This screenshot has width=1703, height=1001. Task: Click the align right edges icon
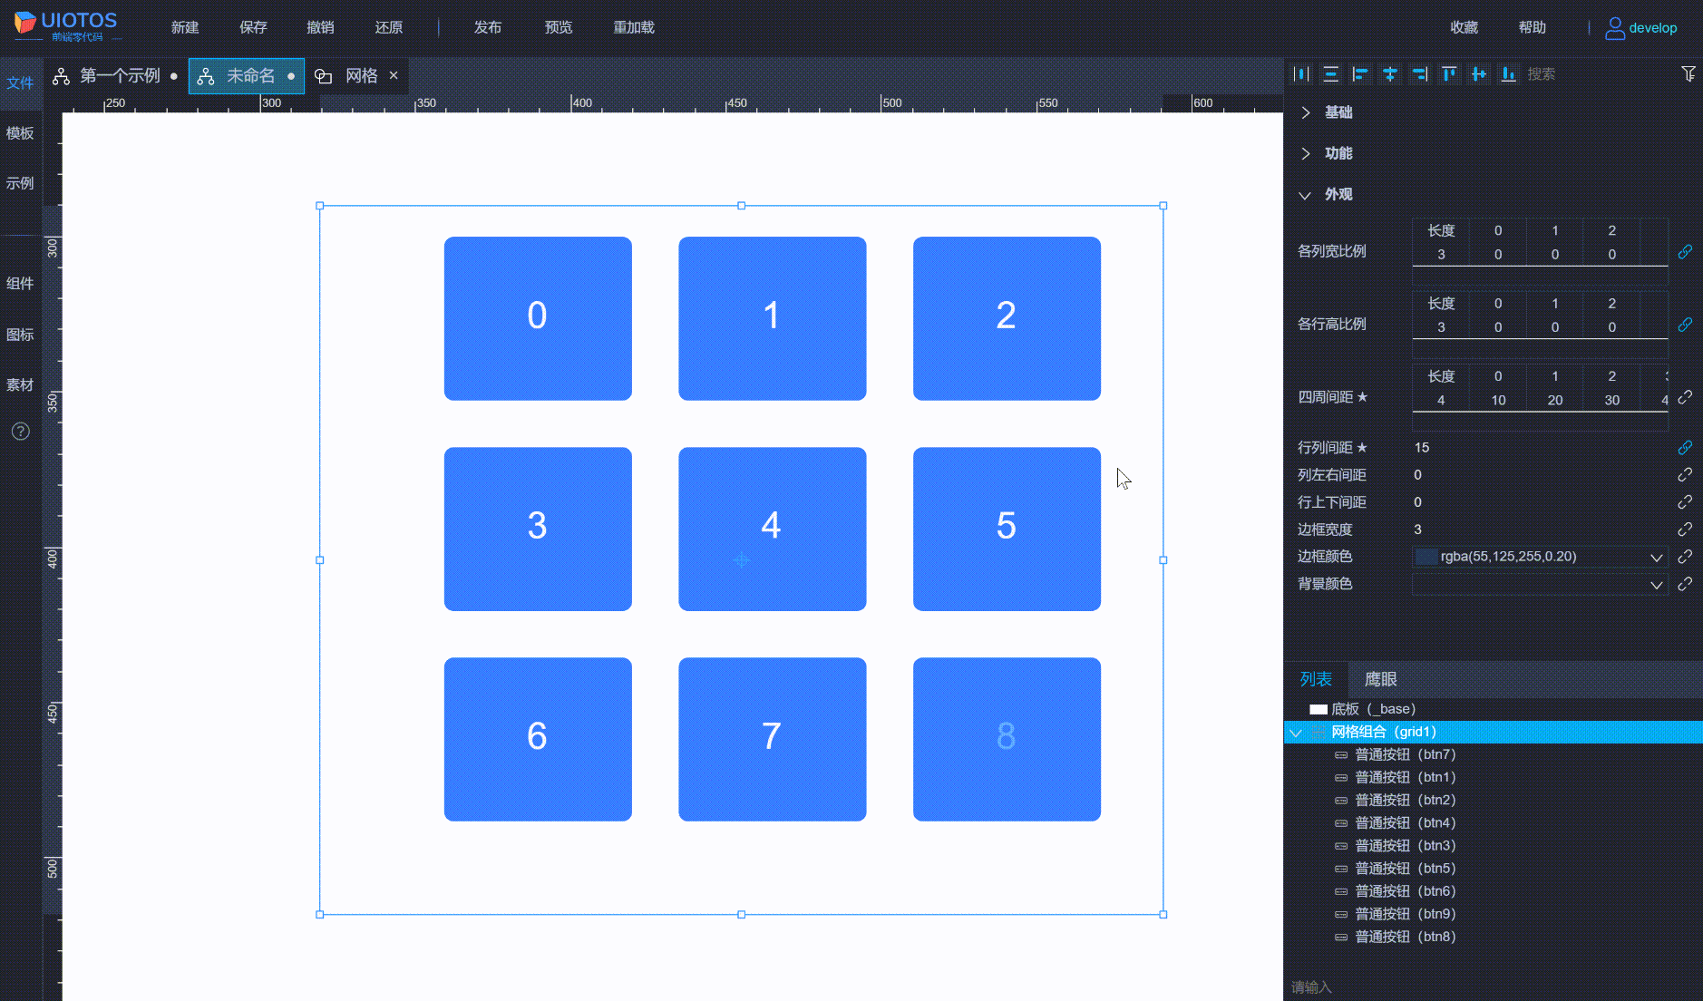click(x=1419, y=74)
